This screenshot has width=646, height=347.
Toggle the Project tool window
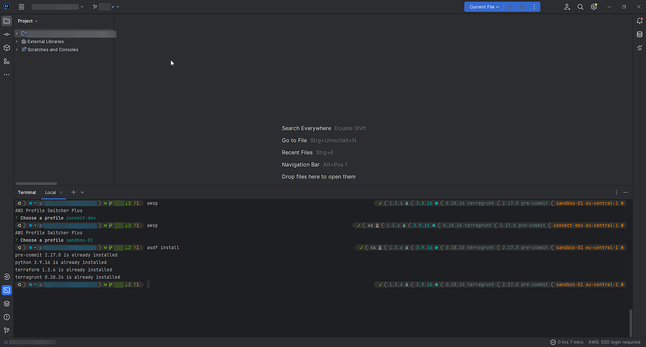click(7, 20)
